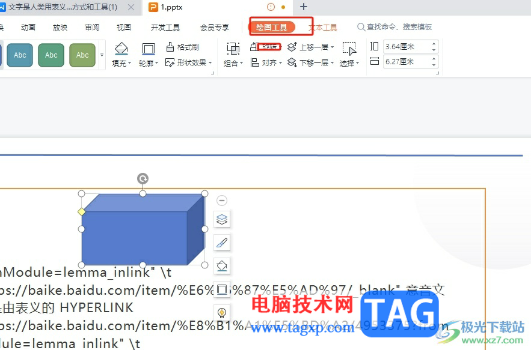Click the floating format brush icon
The image size is (531, 350).
coord(222,243)
